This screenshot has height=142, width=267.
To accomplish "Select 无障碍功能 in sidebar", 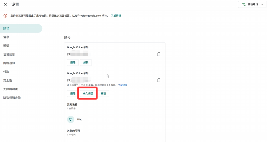I will [11, 89].
